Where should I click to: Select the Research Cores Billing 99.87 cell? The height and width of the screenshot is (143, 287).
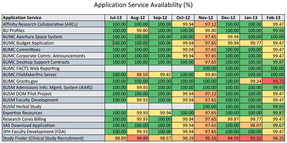click(x=228, y=119)
